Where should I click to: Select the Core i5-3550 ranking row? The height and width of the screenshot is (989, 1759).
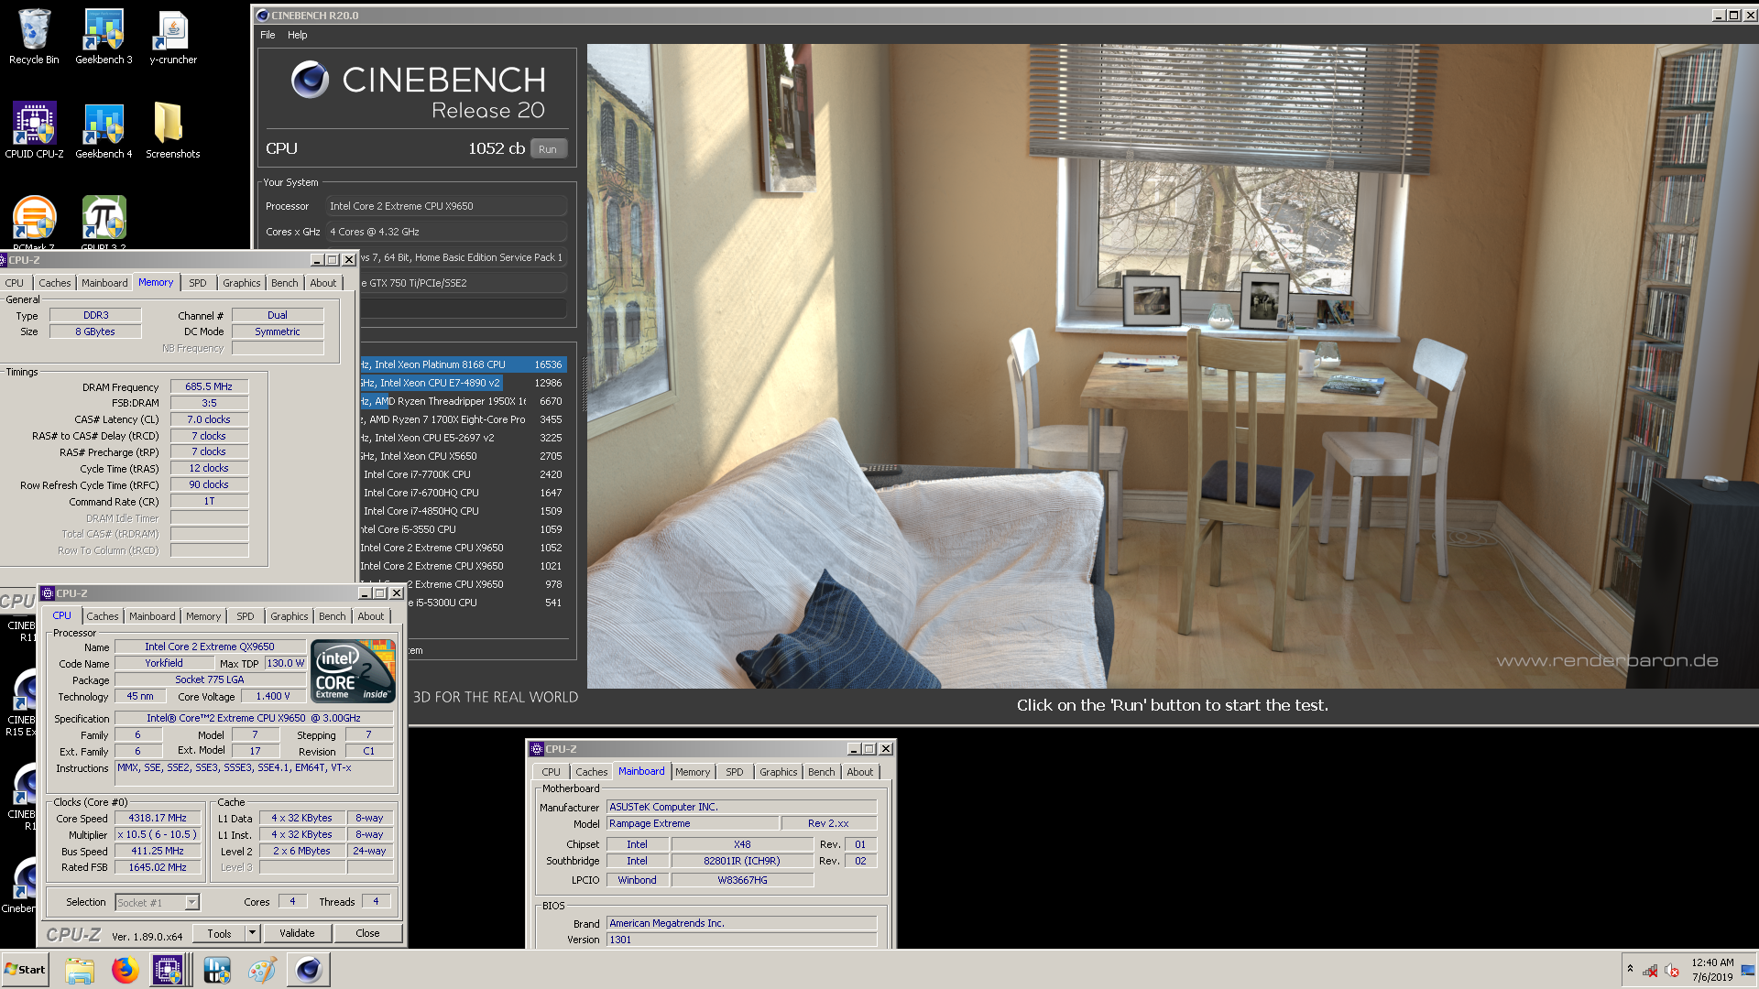[x=464, y=529]
